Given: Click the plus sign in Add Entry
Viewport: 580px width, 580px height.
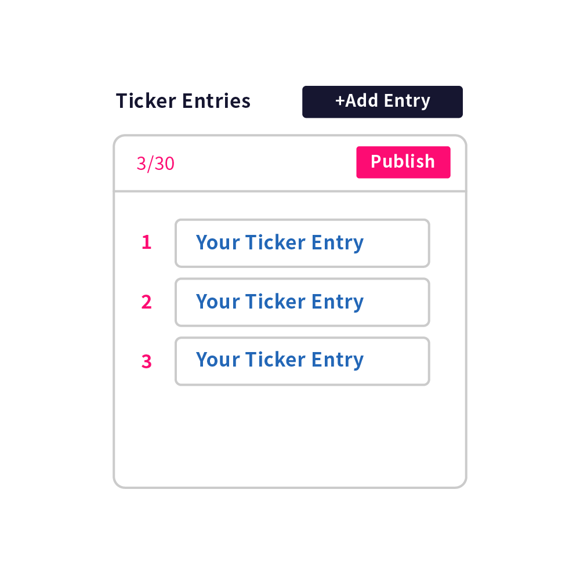Looking at the screenshot, I should 340,101.
